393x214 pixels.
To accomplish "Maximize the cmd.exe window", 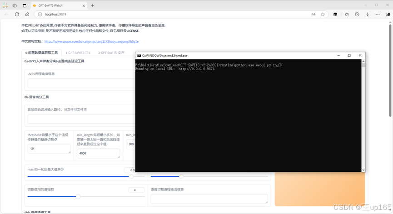I will [x=349, y=55].
